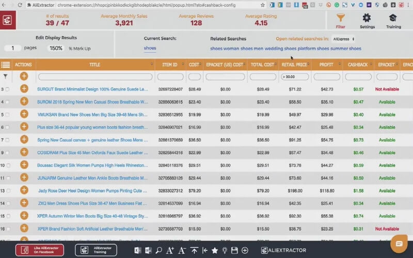The height and width of the screenshot is (258, 413).
Task: Sort by the RETAIL PRICE column header
Action: [294, 65]
